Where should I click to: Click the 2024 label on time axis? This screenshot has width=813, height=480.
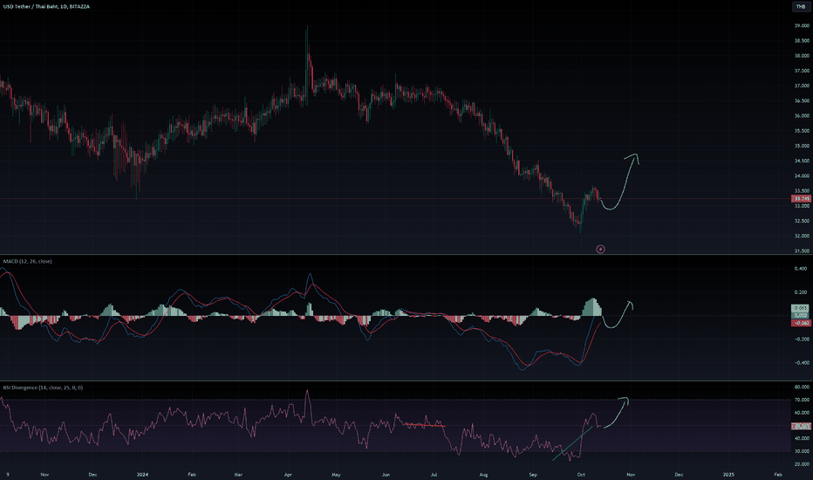(x=142, y=475)
